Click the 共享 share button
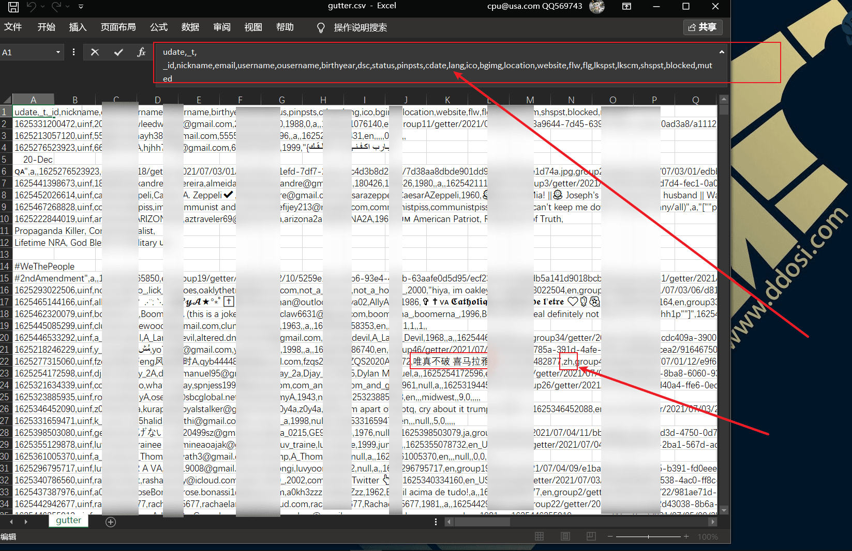The height and width of the screenshot is (551, 852). [702, 27]
